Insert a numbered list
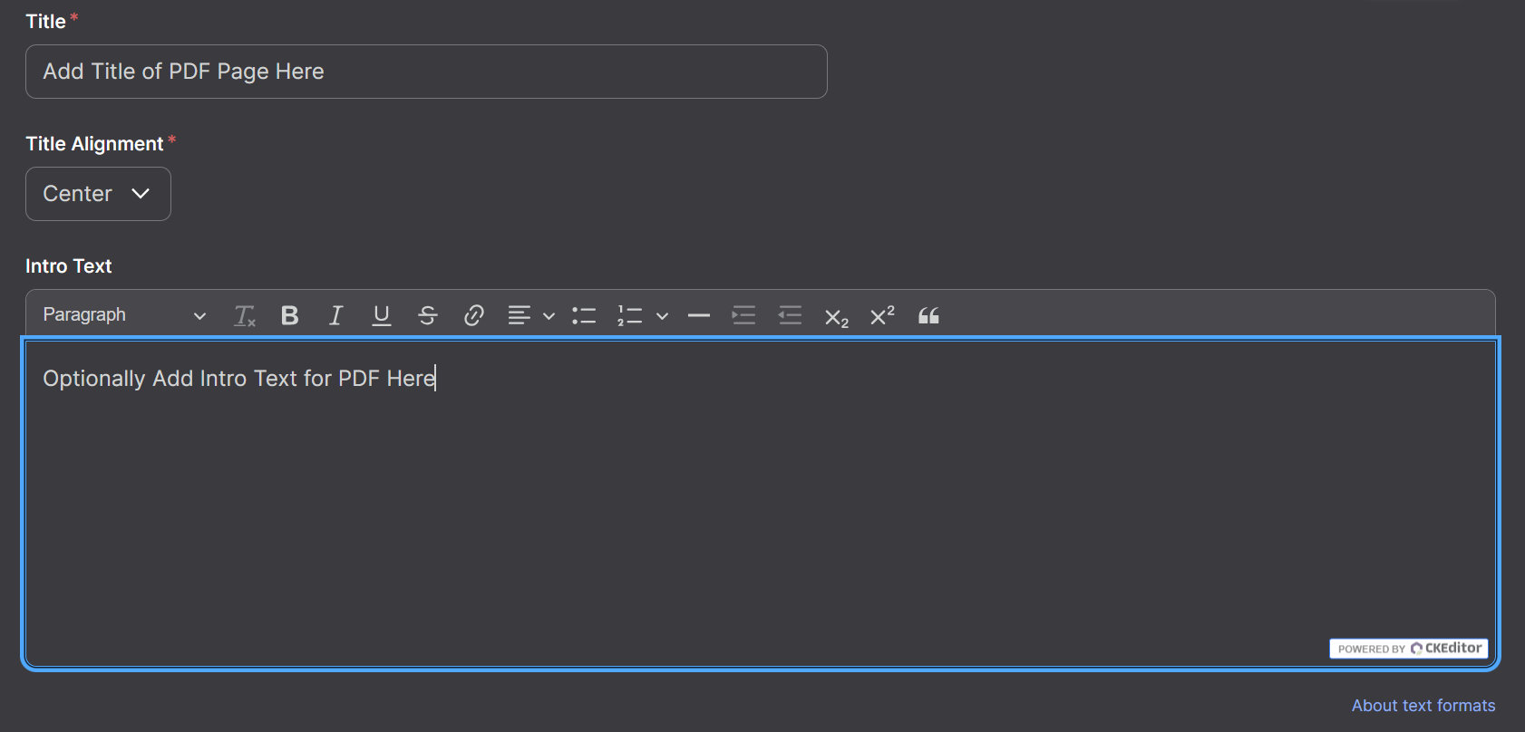The image size is (1525, 732). tap(630, 315)
